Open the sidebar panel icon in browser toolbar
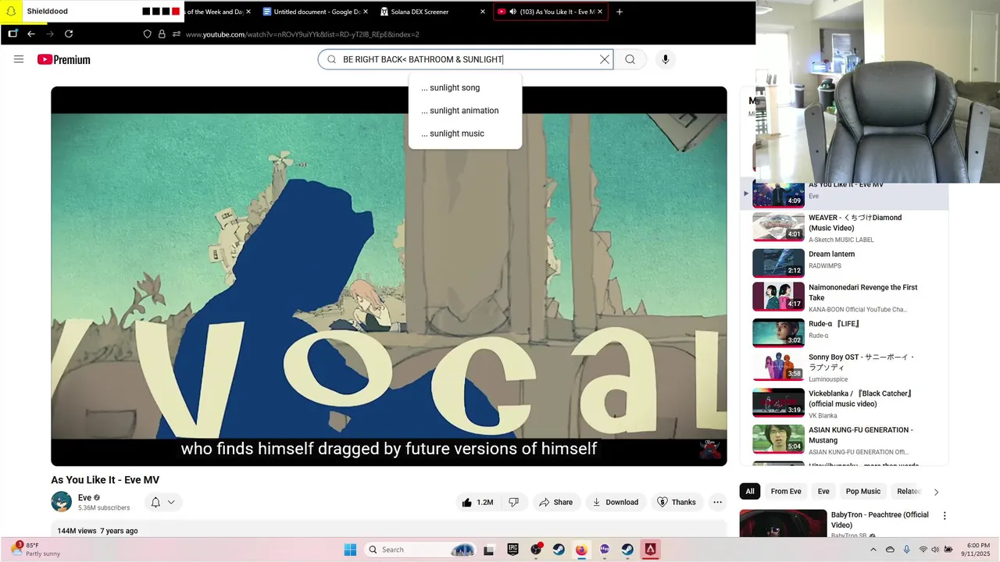Screen dimensions: 1000x562 (x=12, y=34)
